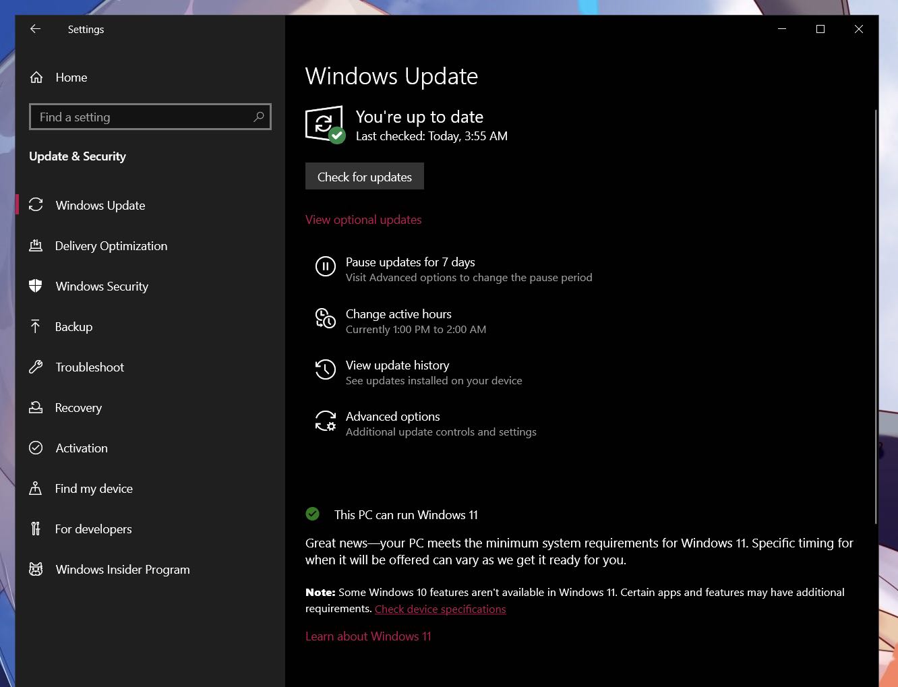
Task: Click the vertical scrollbar in Windows Update
Action: (876, 316)
